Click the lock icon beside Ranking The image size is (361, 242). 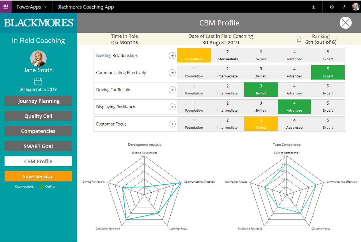click(299, 39)
